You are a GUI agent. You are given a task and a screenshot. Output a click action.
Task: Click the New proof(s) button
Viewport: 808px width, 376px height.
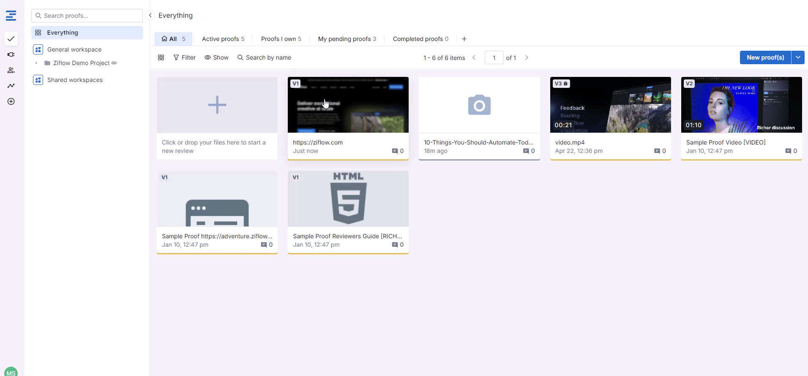coord(765,57)
